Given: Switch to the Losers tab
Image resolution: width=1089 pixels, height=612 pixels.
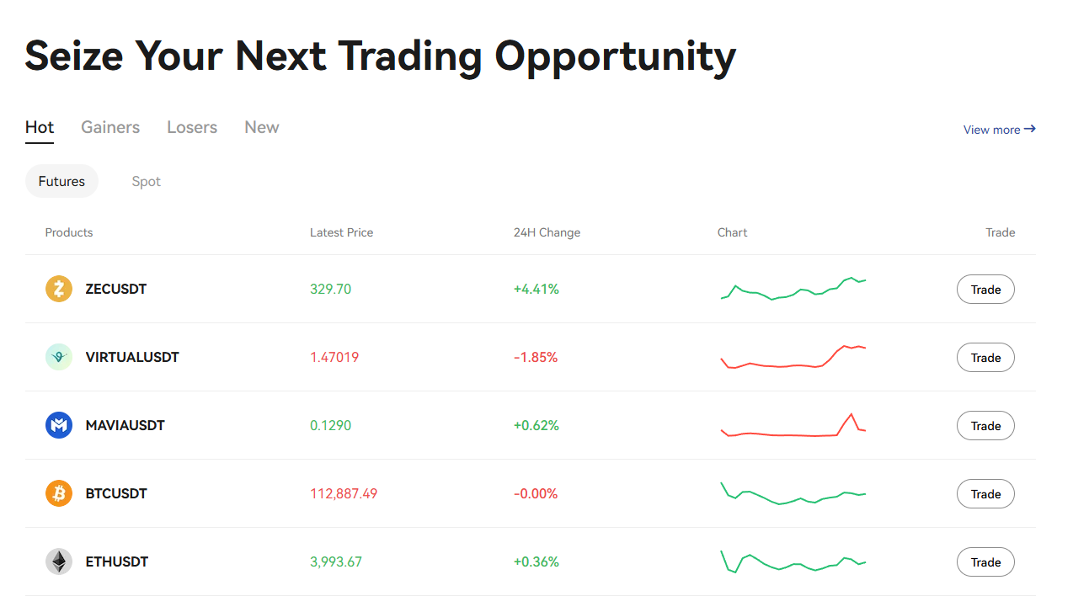Looking at the screenshot, I should pos(192,127).
